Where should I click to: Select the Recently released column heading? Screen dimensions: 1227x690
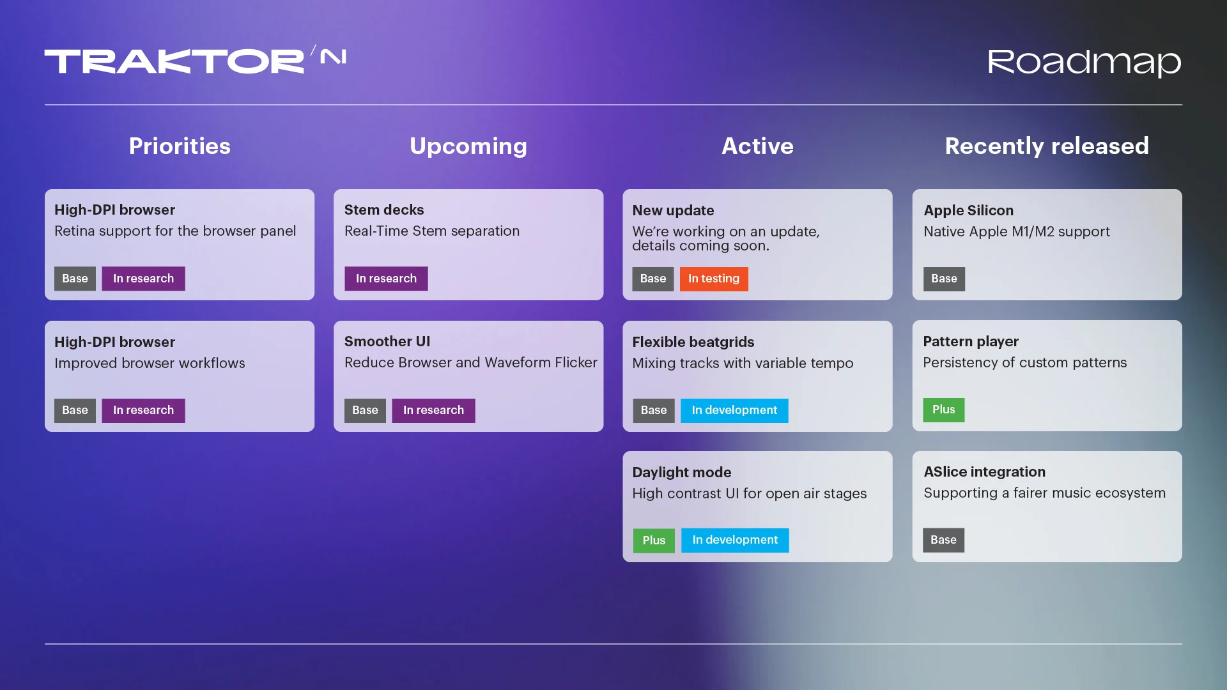1047,146
